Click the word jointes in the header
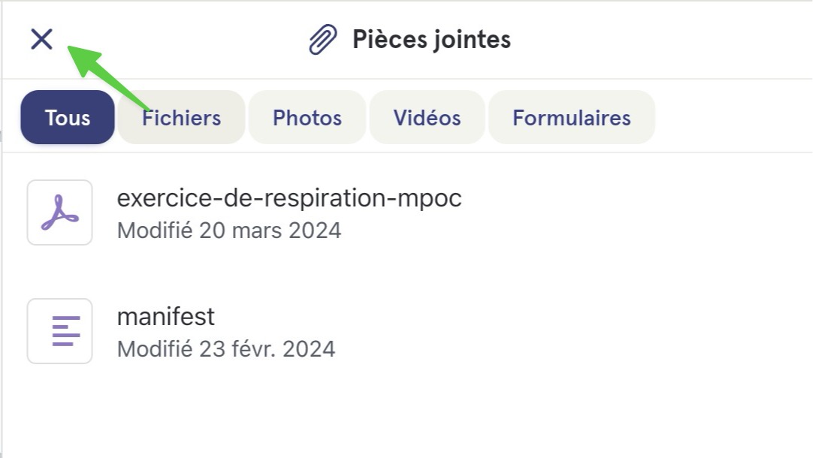This screenshot has height=458, width=813. [x=473, y=39]
